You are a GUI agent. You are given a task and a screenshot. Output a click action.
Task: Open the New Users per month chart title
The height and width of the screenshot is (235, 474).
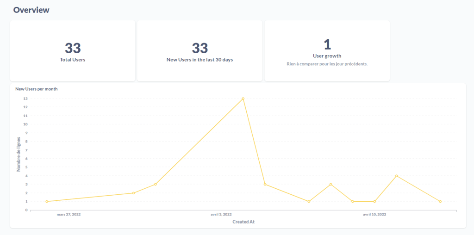[37, 89]
